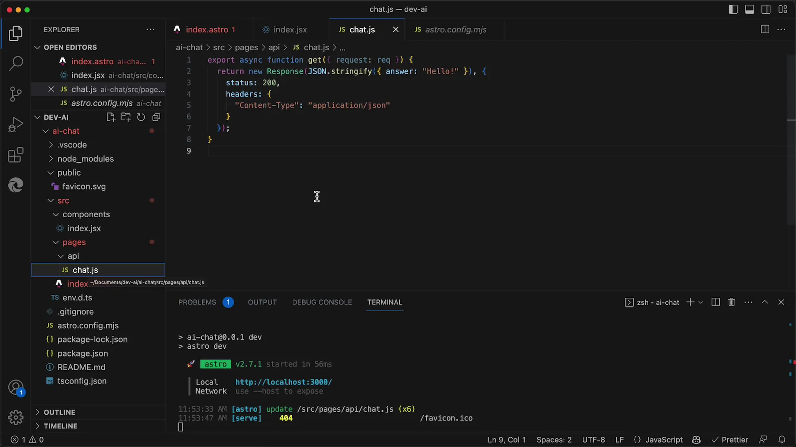The width and height of the screenshot is (796, 447).
Task: Select the TERMINAL panel tab
Action: pos(385,302)
